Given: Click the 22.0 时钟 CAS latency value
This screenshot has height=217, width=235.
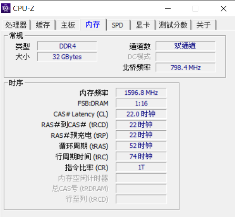Looking at the screenshot, I should pyautogui.click(x=141, y=114).
